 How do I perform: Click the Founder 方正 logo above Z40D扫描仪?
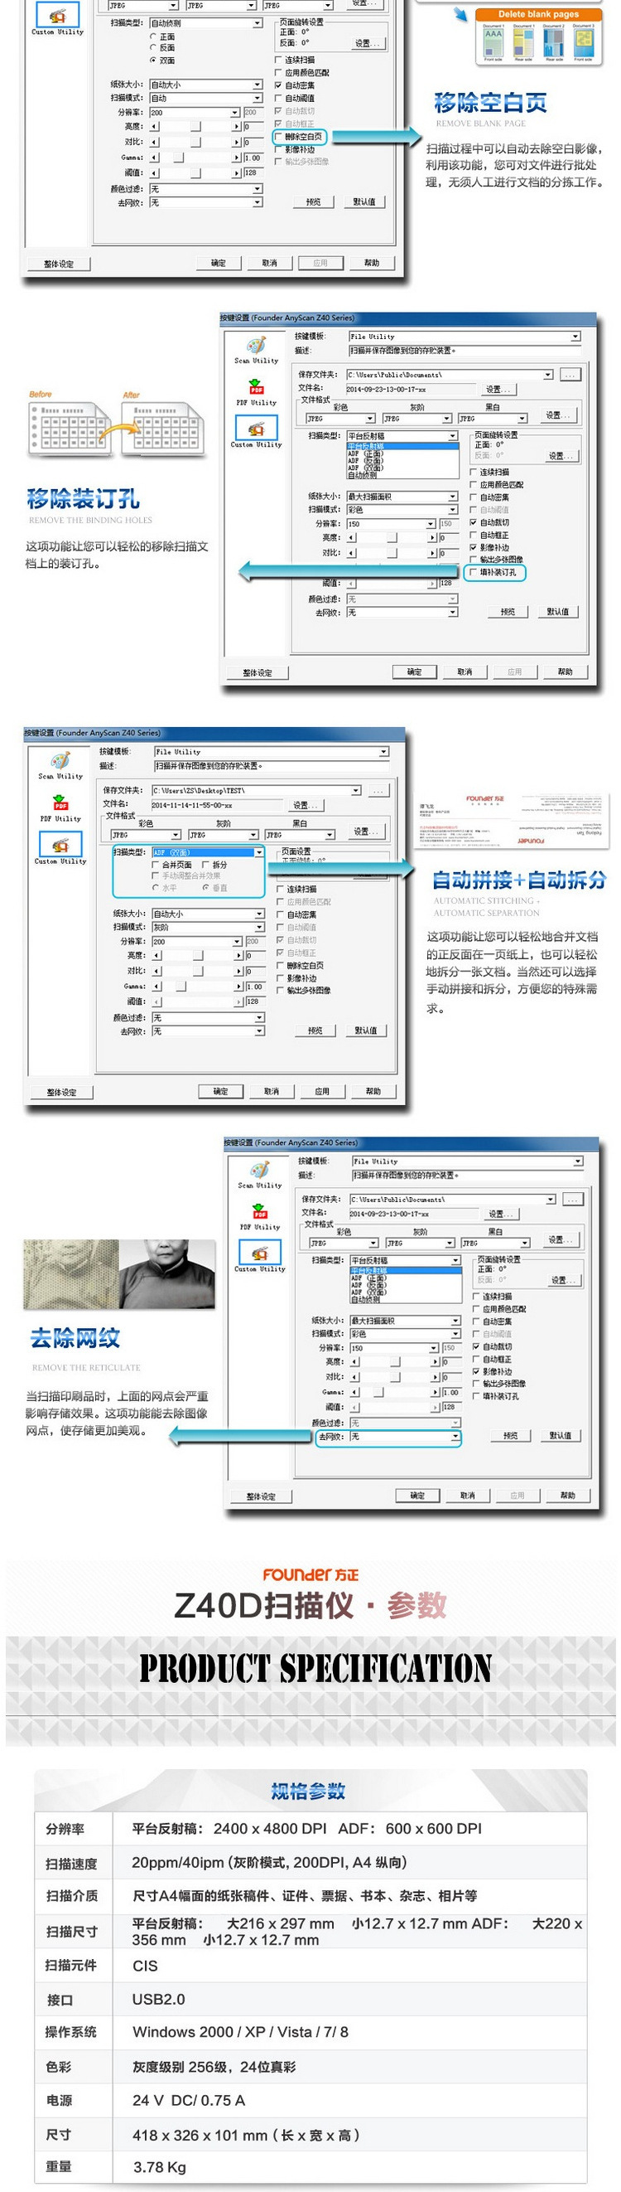pos(310,1575)
